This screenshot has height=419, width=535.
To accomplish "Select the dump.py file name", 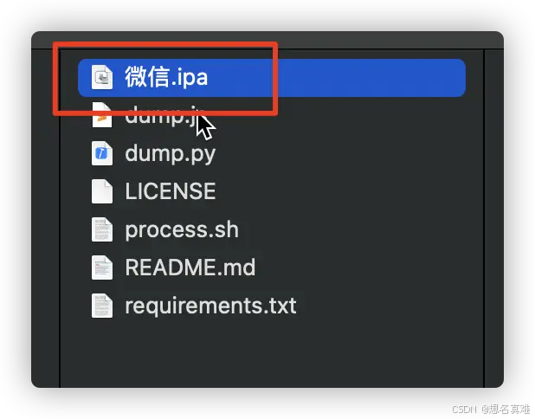I will click(x=171, y=155).
